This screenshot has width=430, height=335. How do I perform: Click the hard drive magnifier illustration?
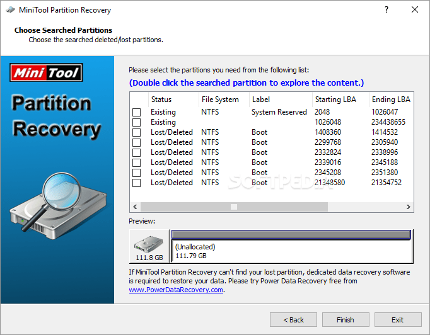pos(59,205)
